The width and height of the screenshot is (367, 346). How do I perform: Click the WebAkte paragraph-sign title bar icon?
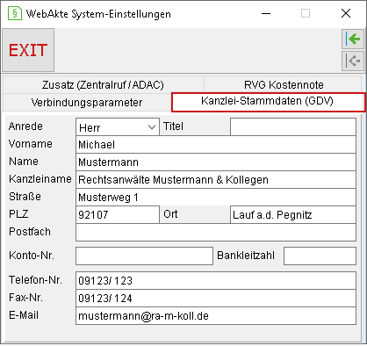click(x=15, y=13)
